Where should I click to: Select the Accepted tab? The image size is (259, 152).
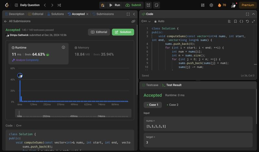pos(76,14)
